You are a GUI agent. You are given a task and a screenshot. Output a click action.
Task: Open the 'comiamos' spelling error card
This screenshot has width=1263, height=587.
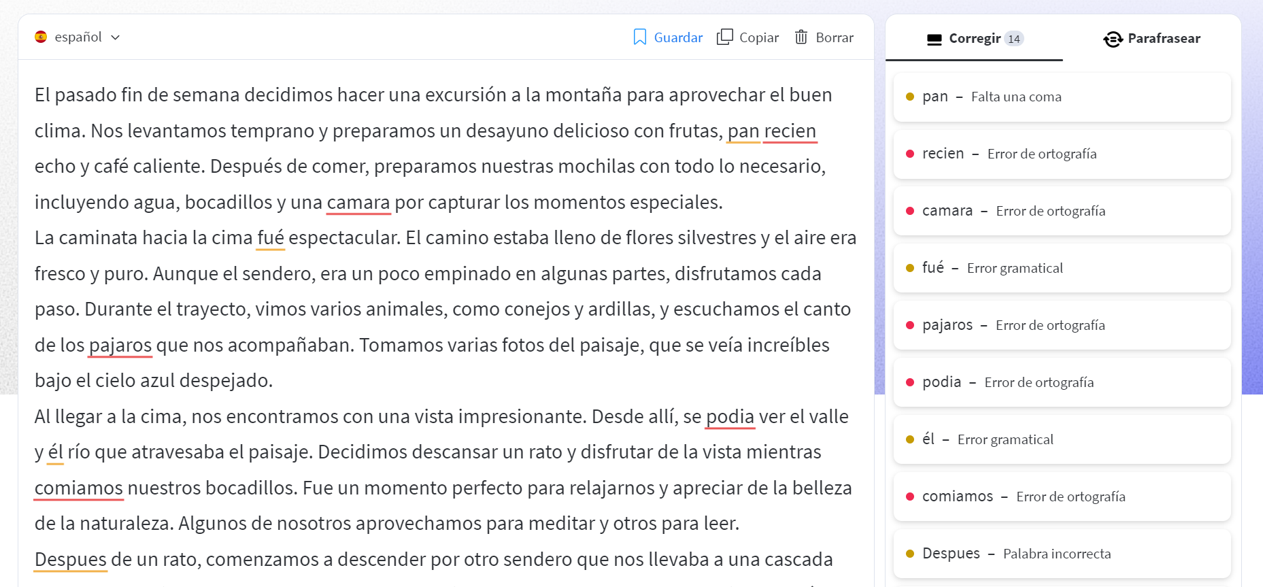1062,497
